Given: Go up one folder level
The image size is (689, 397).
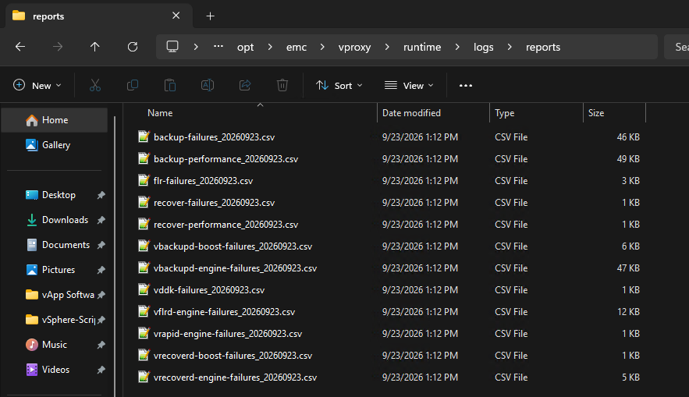Looking at the screenshot, I should (95, 47).
